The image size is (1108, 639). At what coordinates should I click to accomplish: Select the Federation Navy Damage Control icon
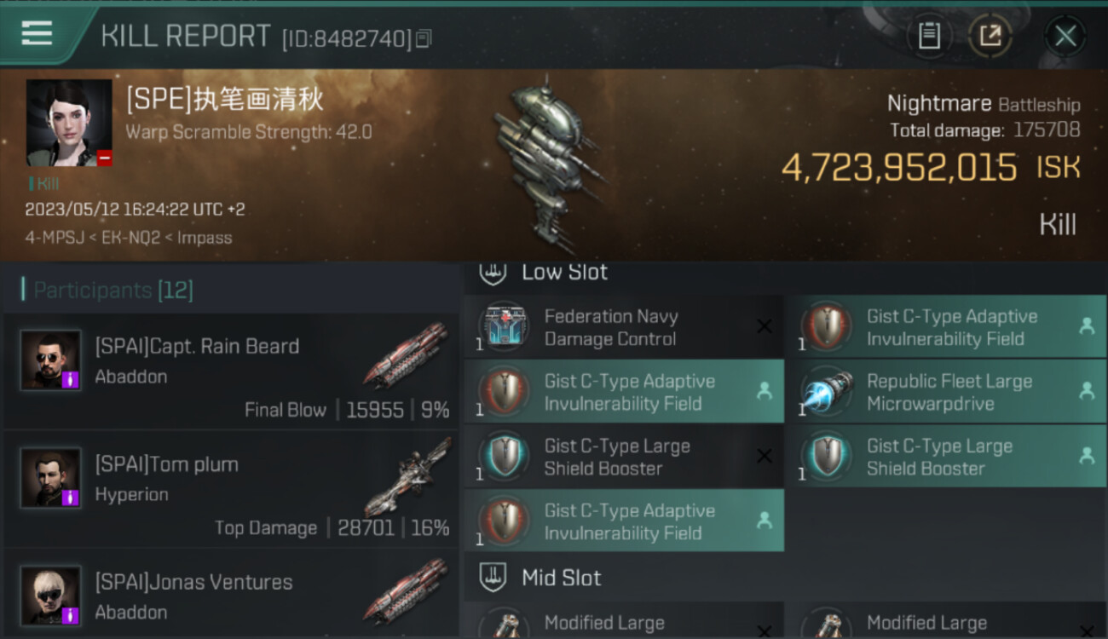click(504, 327)
